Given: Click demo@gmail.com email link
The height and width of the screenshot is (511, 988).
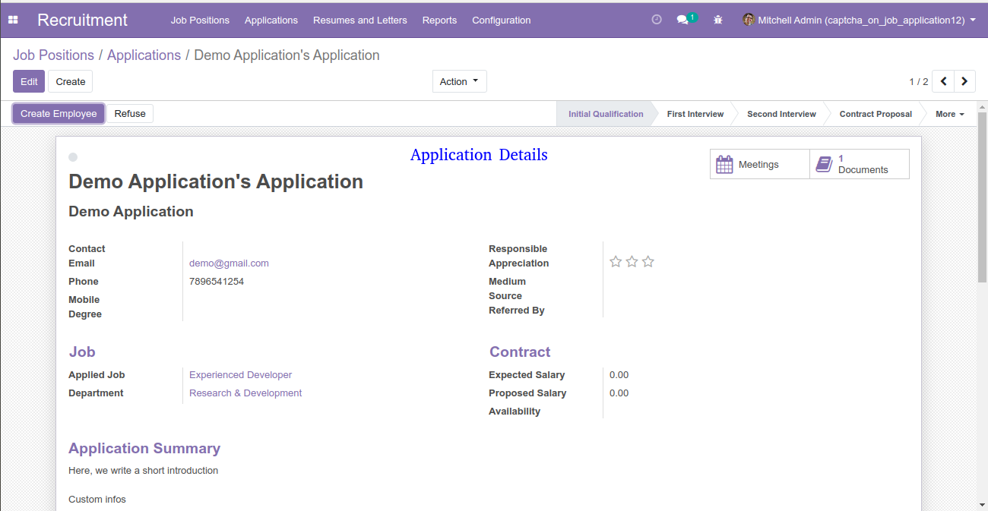Looking at the screenshot, I should pos(229,263).
